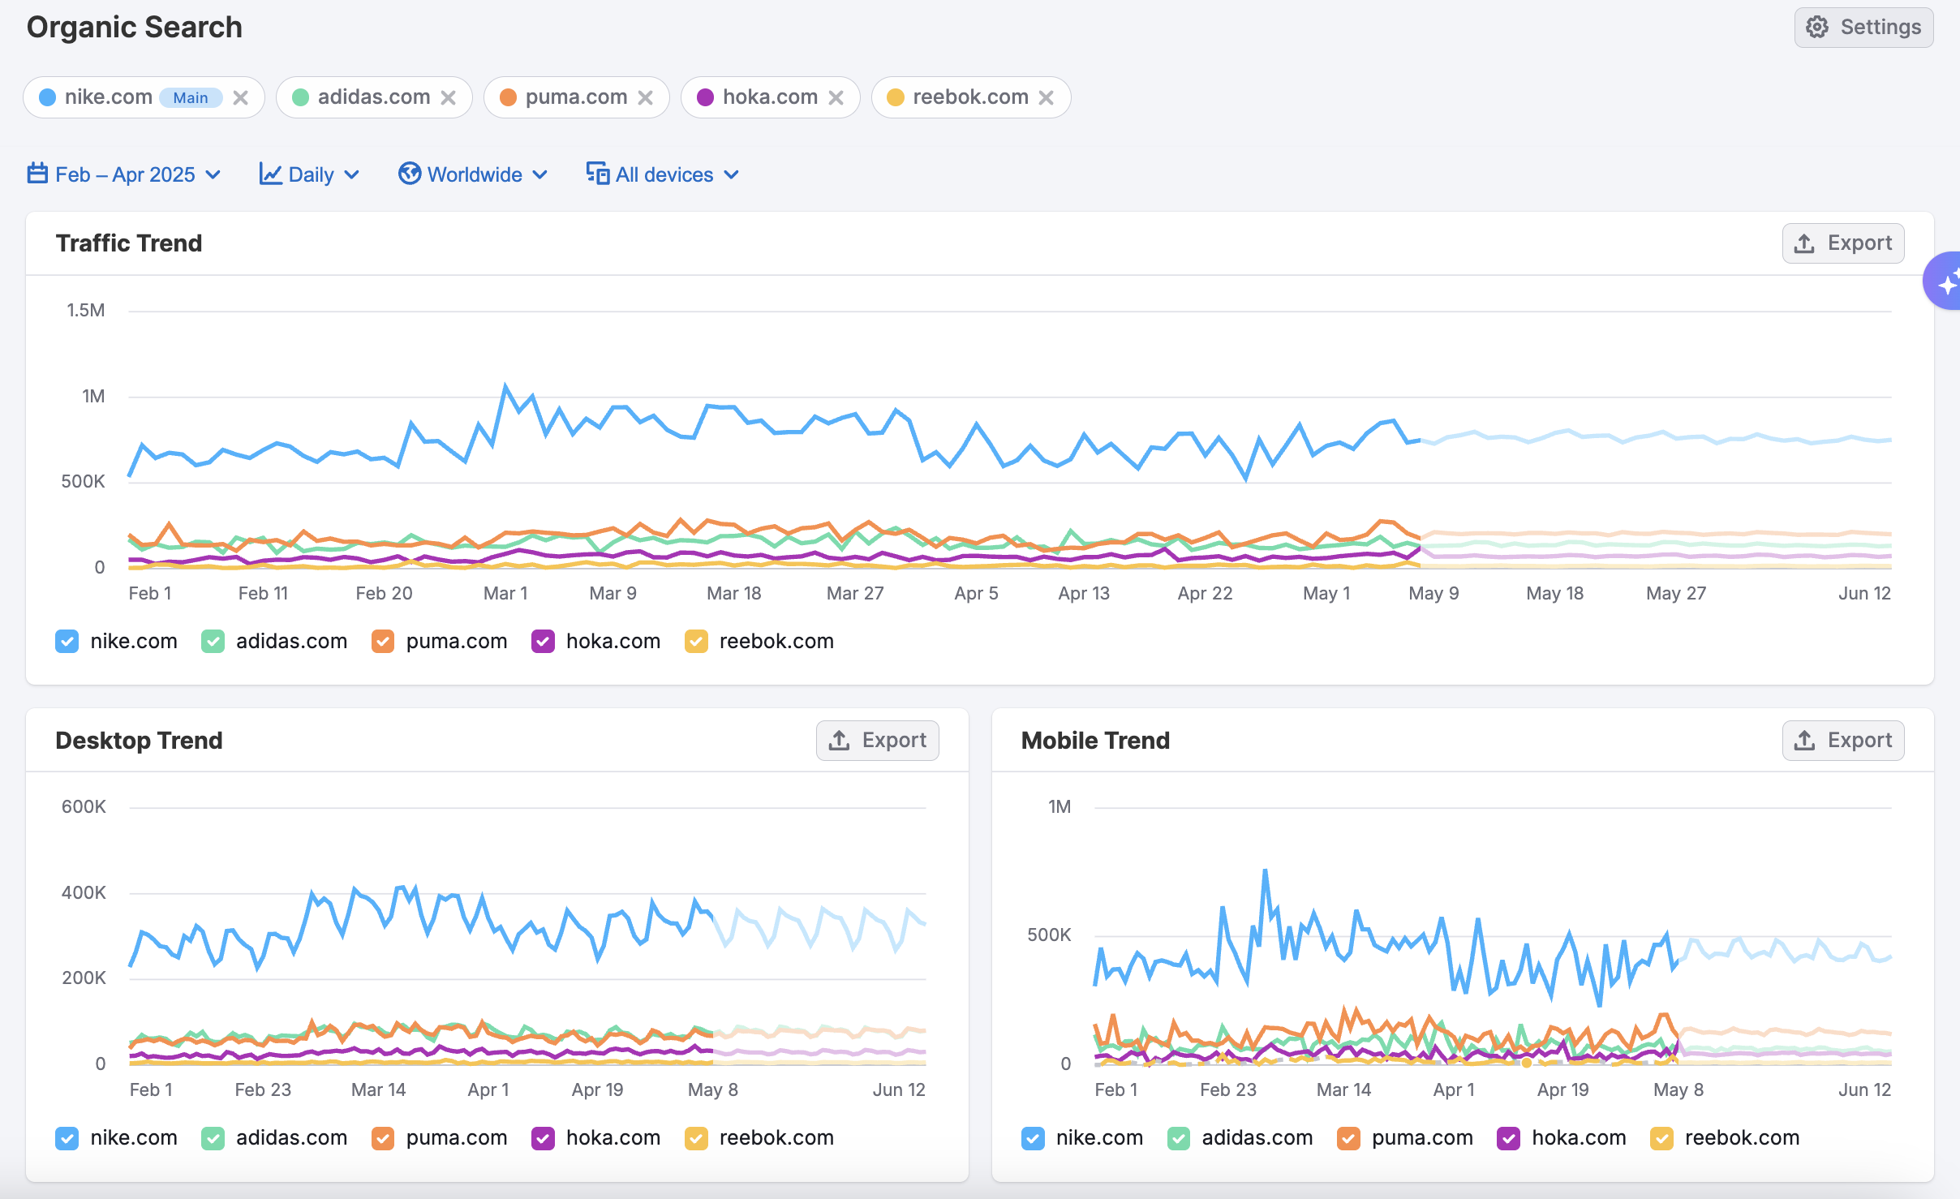
Task: Export the Desktop Trend chart
Action: tap(877, 740)
